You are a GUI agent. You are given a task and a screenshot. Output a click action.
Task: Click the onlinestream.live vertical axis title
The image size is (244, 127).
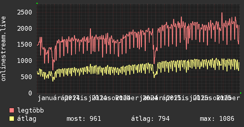pyautogui.click(x=4, y=49)
